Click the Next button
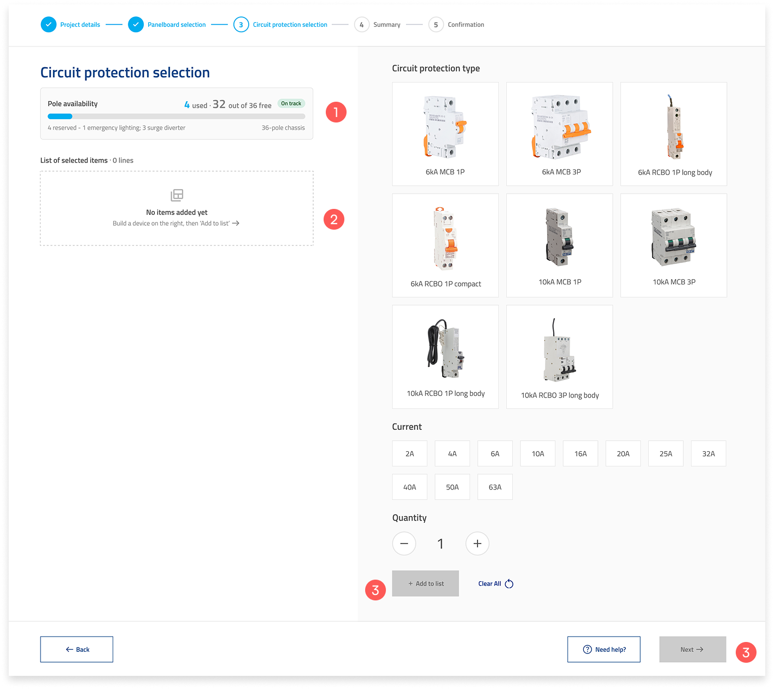 point(693,650)
